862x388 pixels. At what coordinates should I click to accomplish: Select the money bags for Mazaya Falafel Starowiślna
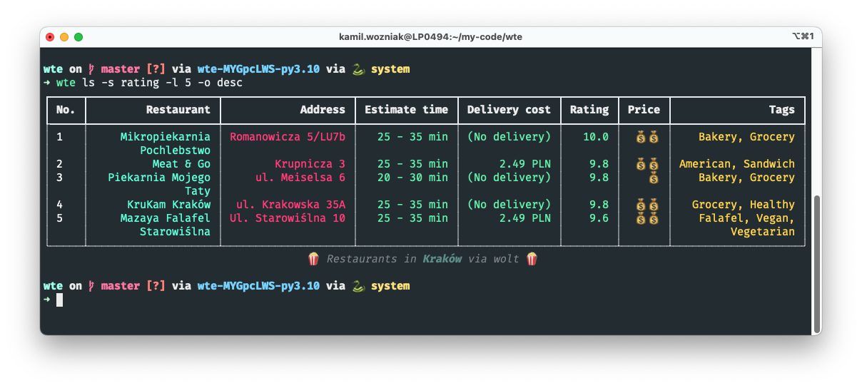click(647, 218)
